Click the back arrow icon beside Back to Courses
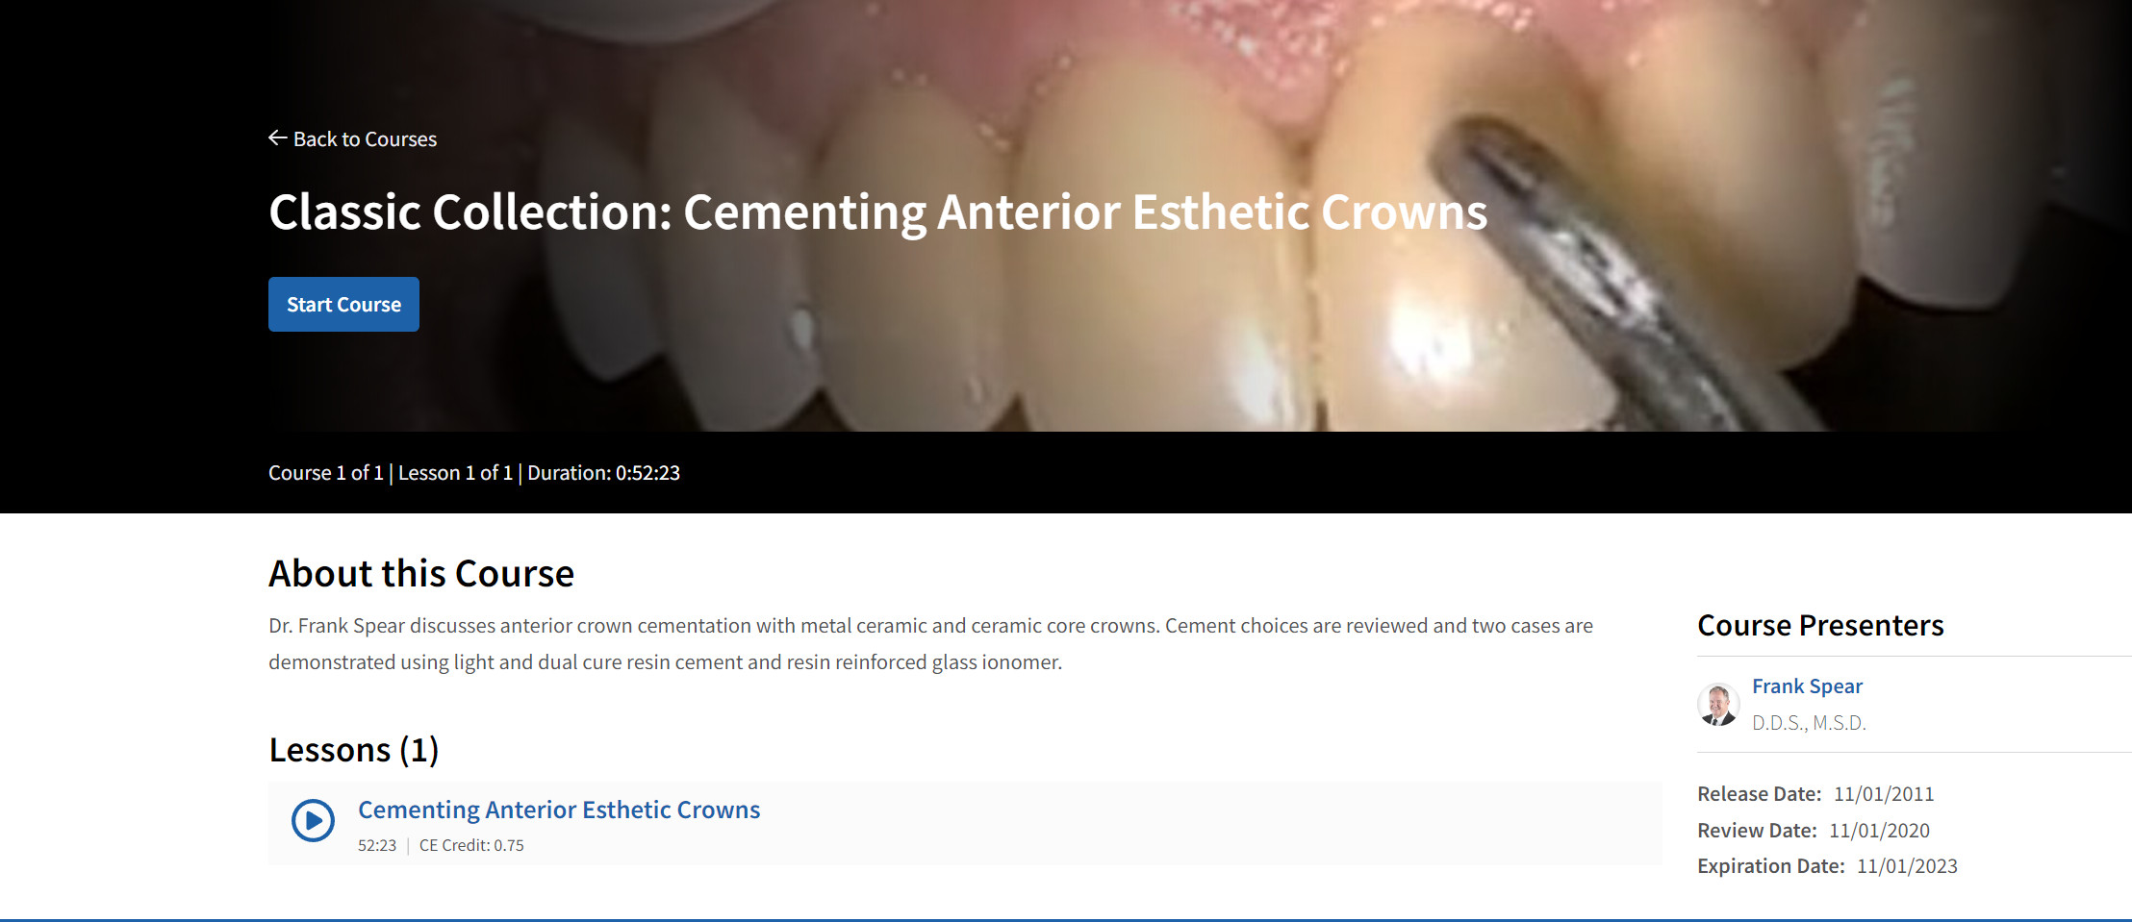The height and width of the screenshot is (922, 2132). [x=278, y=138]
